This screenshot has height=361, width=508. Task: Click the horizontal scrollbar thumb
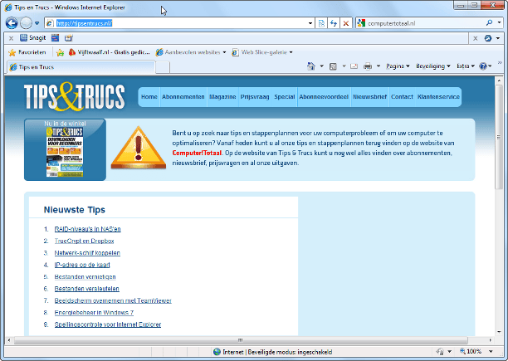[241, 340]
